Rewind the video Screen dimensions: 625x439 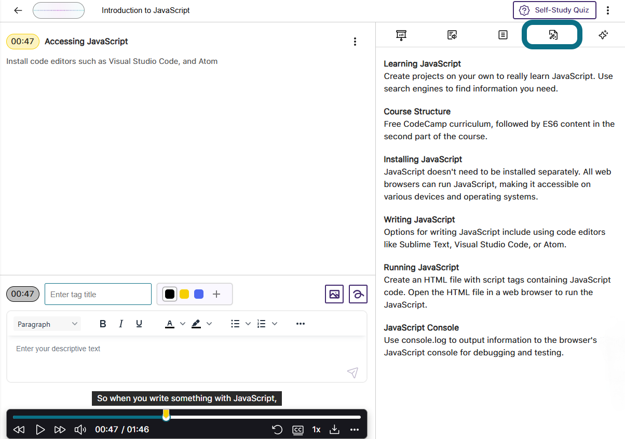[x=19, y=430]
